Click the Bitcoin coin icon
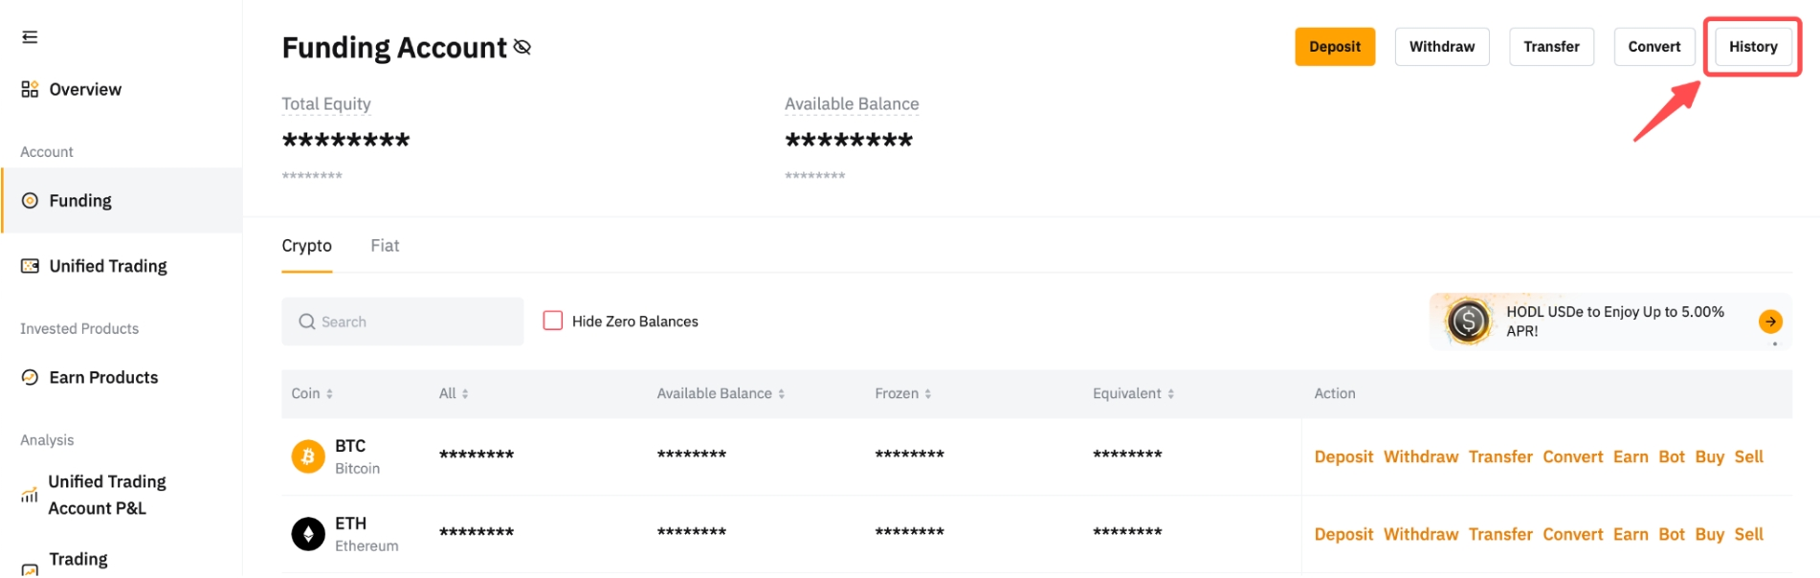 pyautogui.click(x=308, y=456)
